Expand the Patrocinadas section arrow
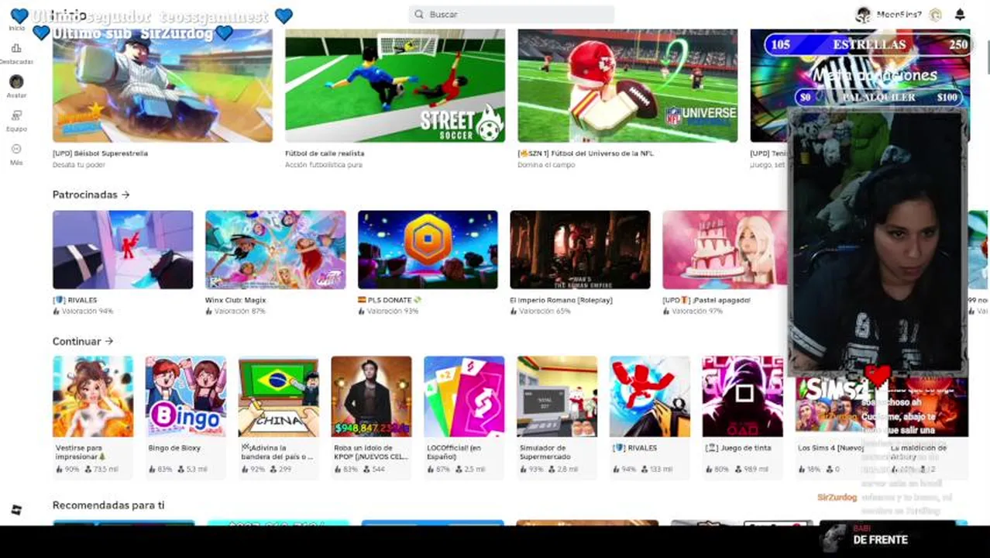 coord(125,195)
